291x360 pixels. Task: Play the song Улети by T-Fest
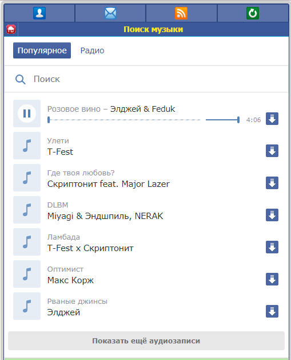point(27,146)
